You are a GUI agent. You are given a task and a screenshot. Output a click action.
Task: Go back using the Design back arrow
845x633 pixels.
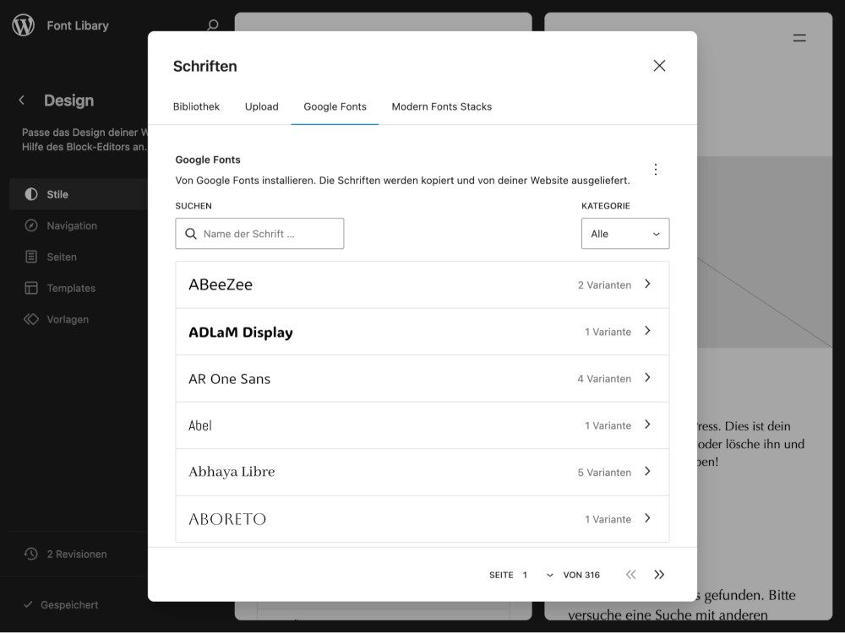point(22,100)
